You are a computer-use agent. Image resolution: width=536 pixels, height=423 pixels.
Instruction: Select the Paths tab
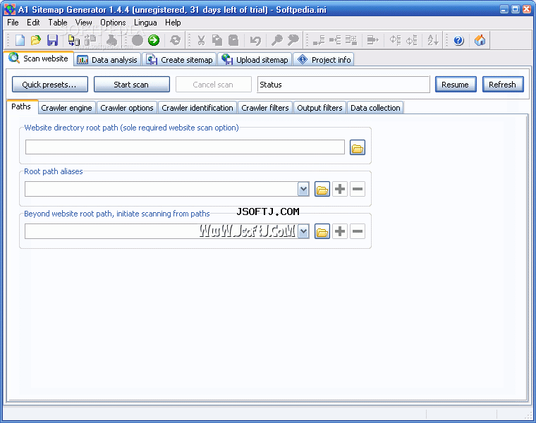click(21, 106)
